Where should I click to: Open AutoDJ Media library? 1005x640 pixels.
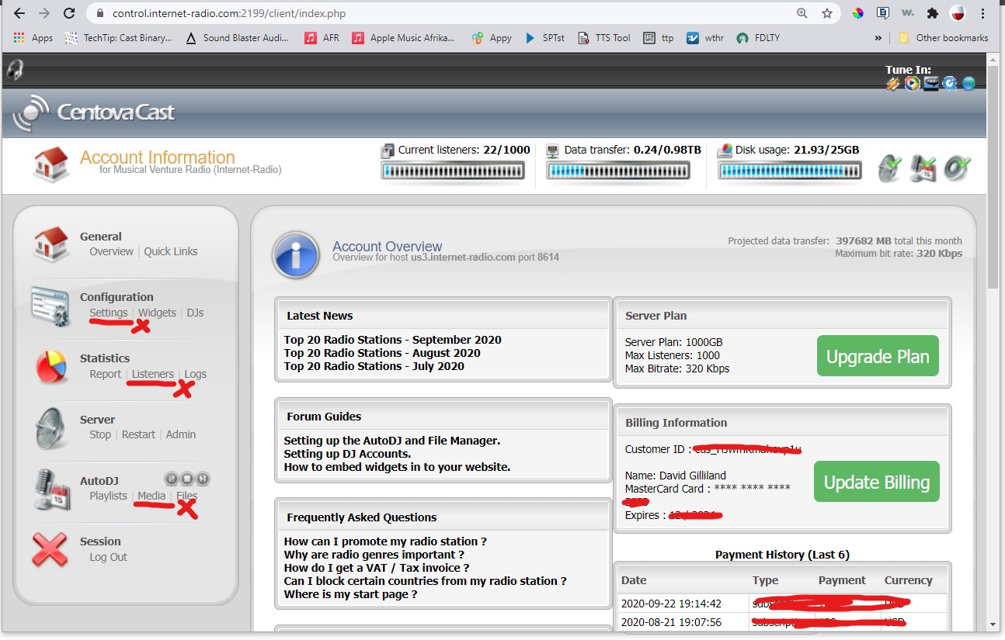pos(151,496)
